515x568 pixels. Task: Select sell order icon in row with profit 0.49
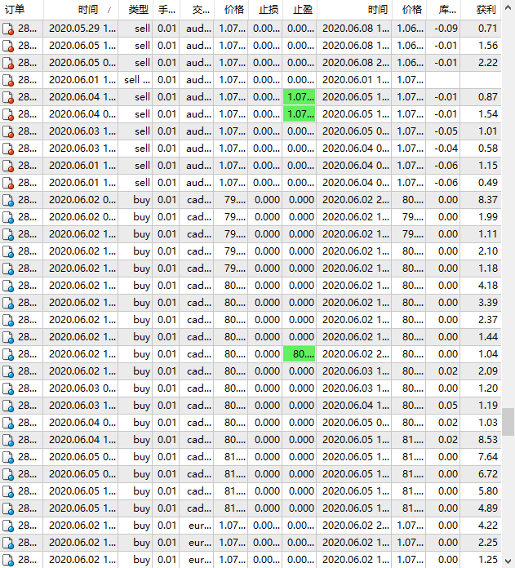[8, 183]
